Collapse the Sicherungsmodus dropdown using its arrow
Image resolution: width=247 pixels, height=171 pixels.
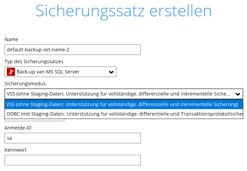coord(238,94)
